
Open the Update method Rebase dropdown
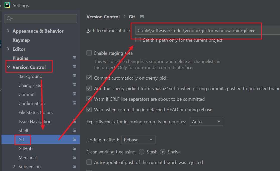click(138, 140)
